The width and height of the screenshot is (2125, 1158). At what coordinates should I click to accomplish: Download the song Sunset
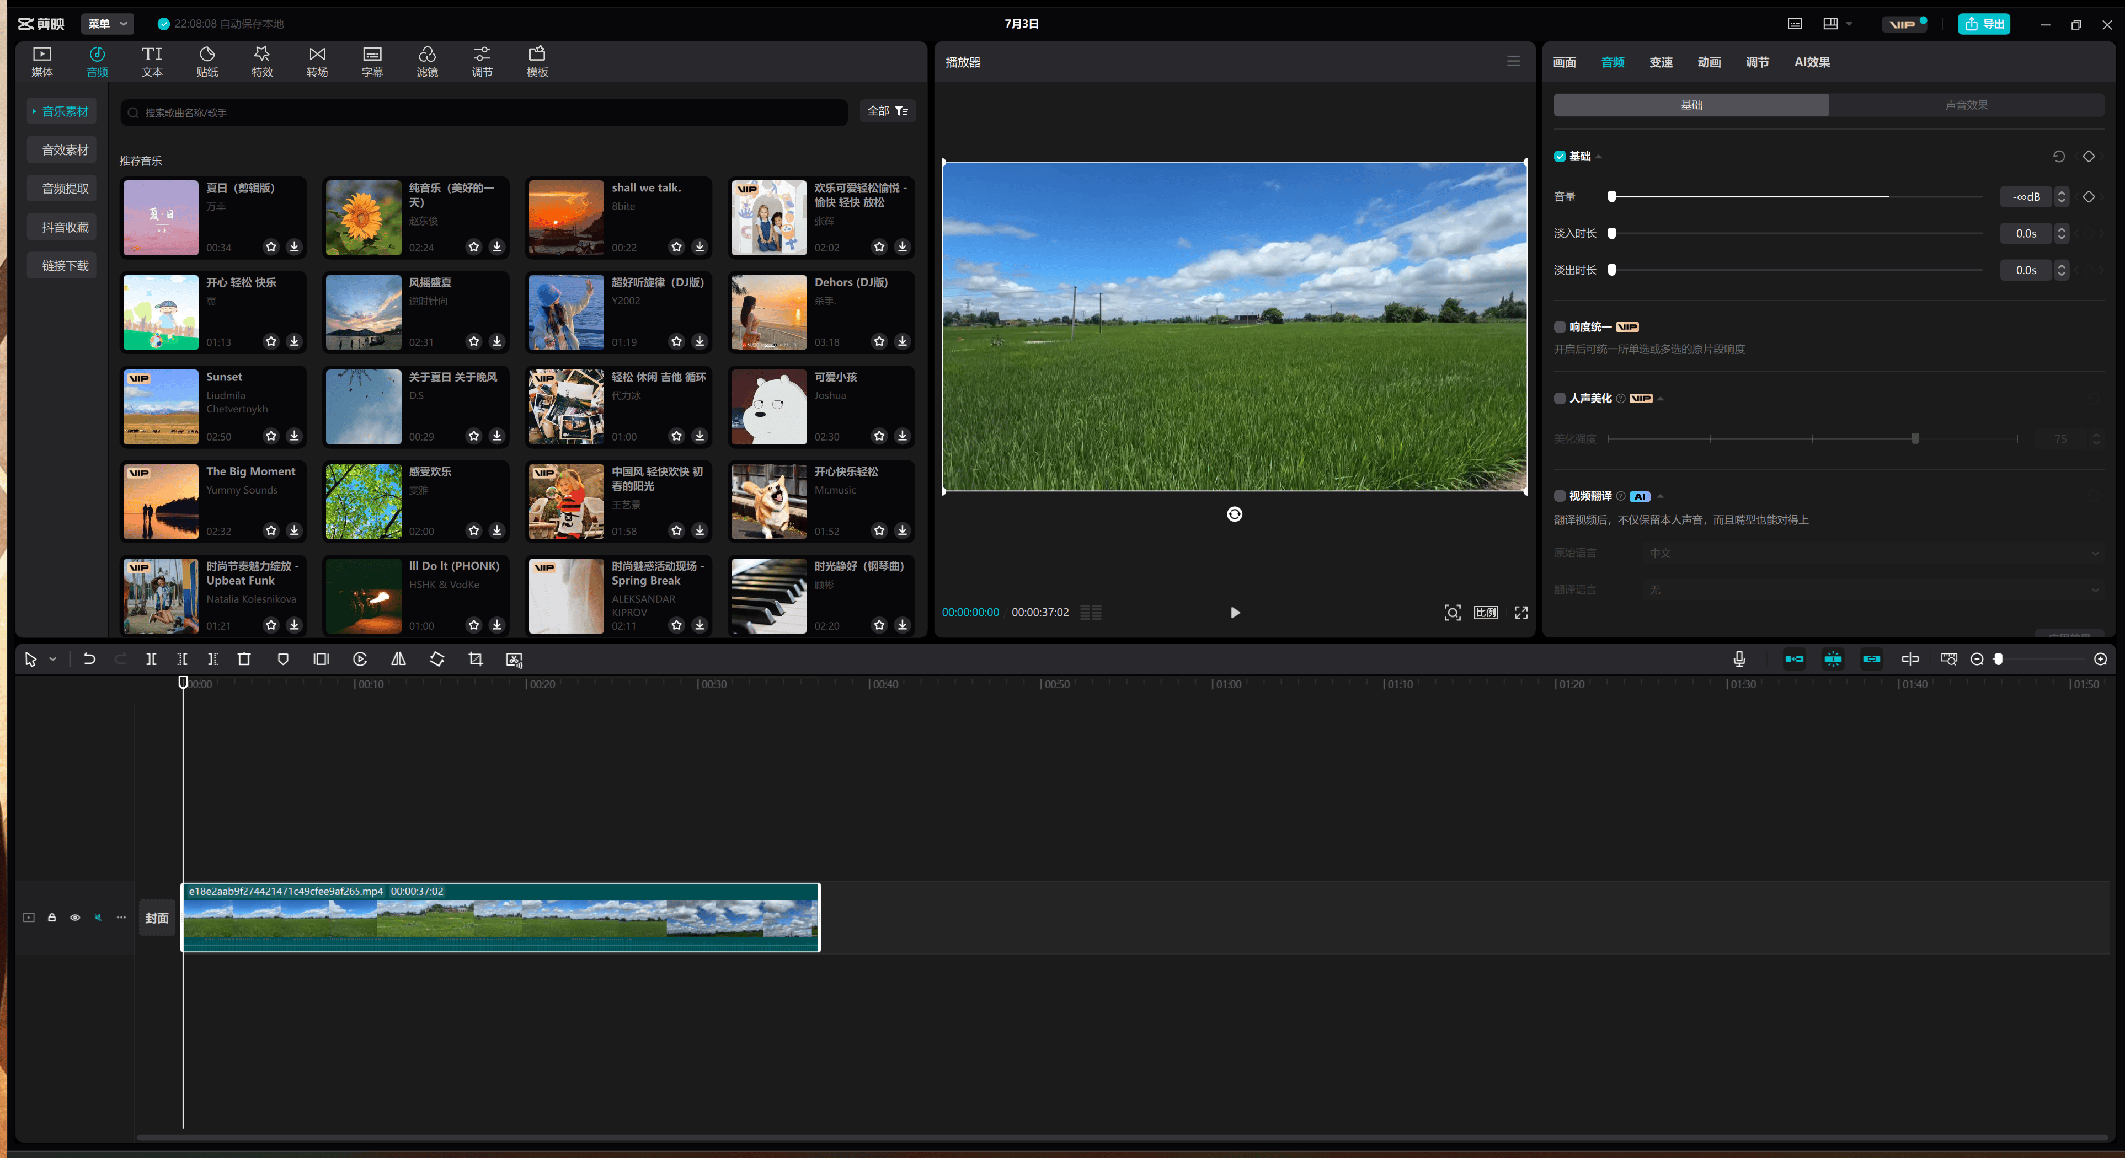point(295,436)
